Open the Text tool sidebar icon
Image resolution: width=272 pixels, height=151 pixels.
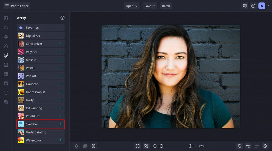pos(6,93)
